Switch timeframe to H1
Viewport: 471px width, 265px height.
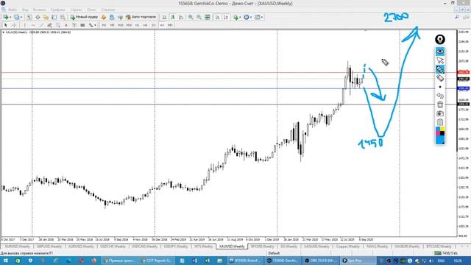(138, 25)
